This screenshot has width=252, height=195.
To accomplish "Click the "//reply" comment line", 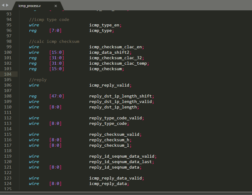I will [x=38, y=80].
